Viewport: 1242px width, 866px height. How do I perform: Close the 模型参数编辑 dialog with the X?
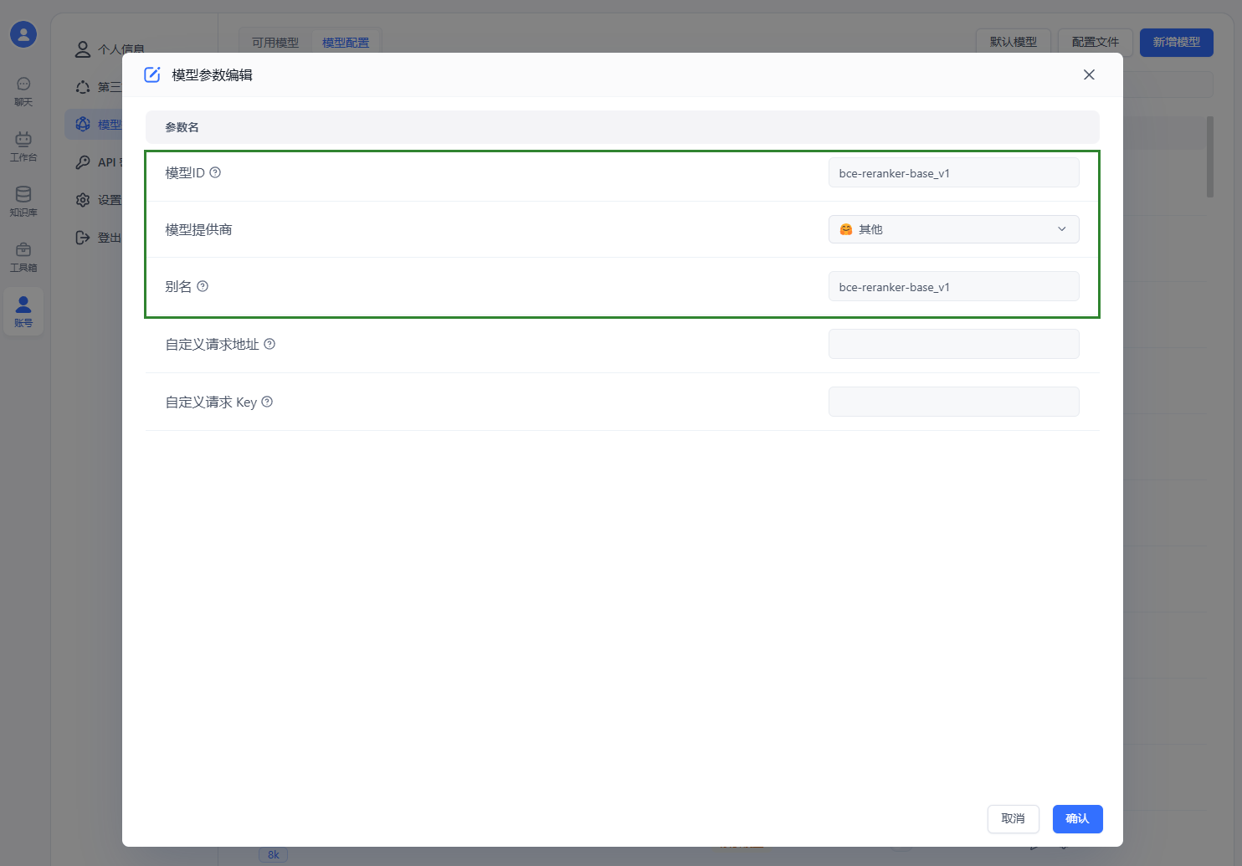(x=1089, y=74)
